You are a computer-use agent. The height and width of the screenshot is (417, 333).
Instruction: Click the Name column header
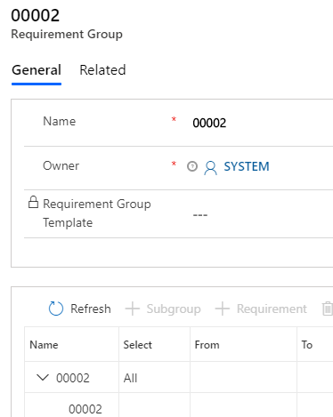click(44, 345)
